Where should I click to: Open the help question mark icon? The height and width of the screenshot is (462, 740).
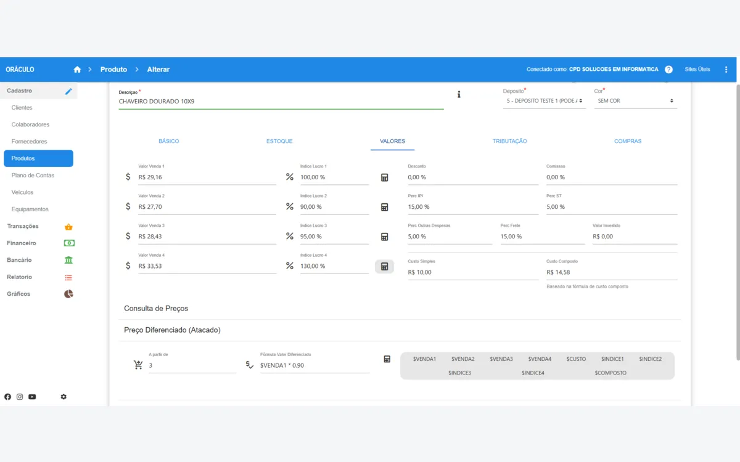668,70
